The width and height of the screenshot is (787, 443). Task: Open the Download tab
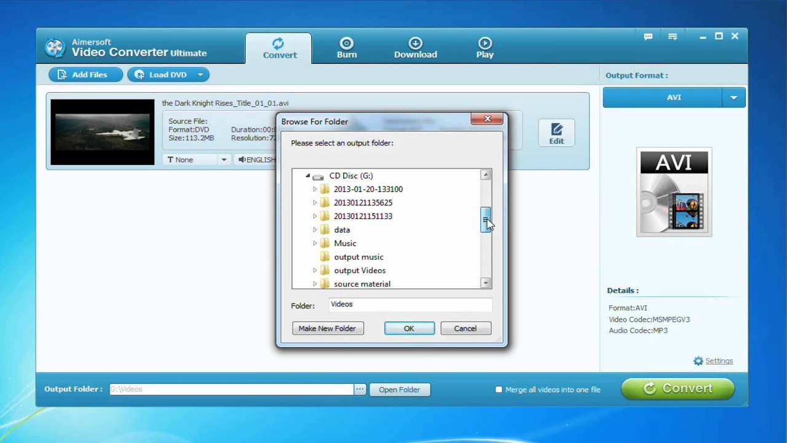416,48
